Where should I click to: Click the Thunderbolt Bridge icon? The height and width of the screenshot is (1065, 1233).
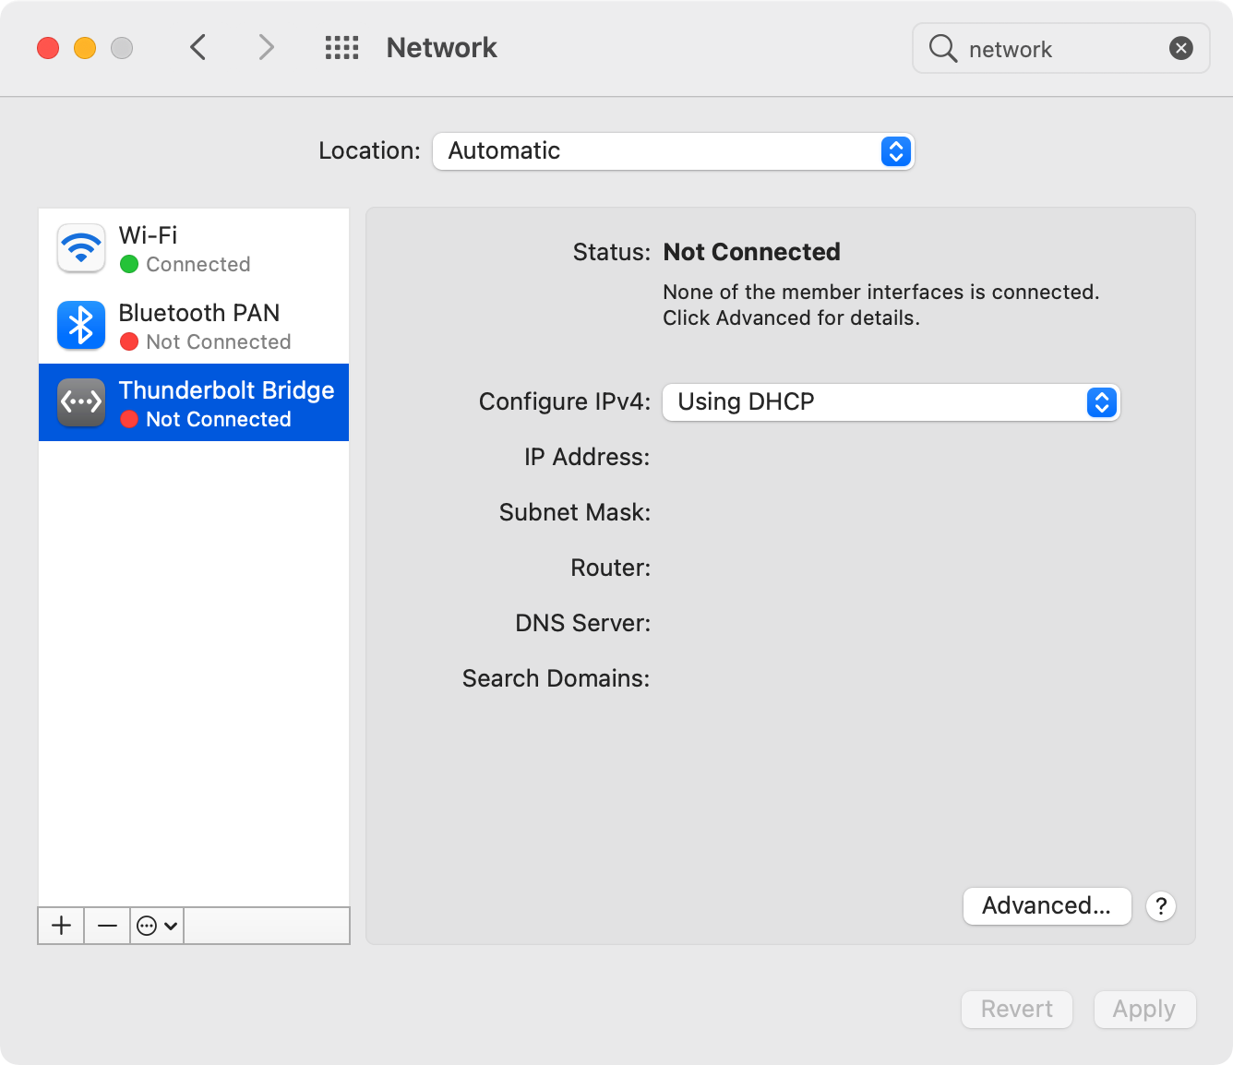(81, 402)
